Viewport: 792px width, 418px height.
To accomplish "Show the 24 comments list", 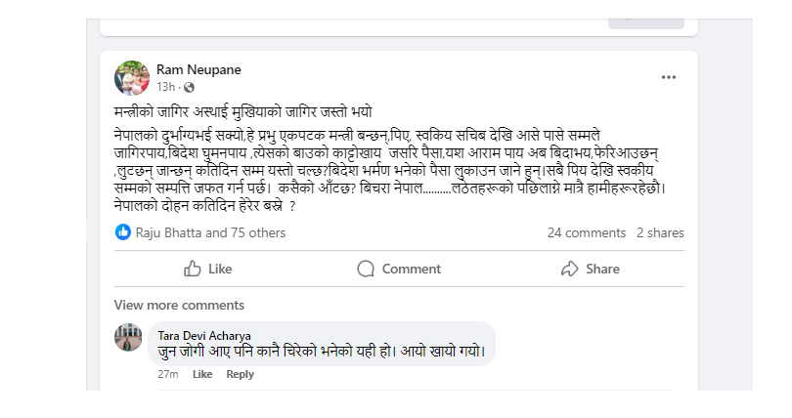I will (x=587, y=233).
